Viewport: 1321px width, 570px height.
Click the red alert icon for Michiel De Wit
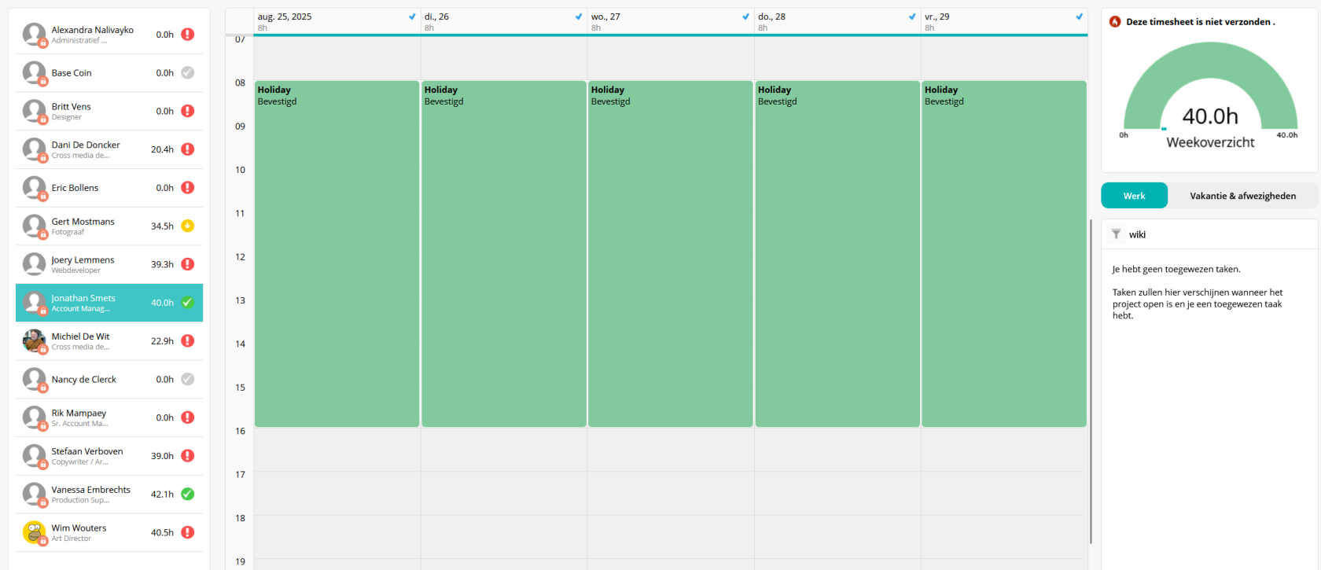pyautogui.click(x=187, y=340)
